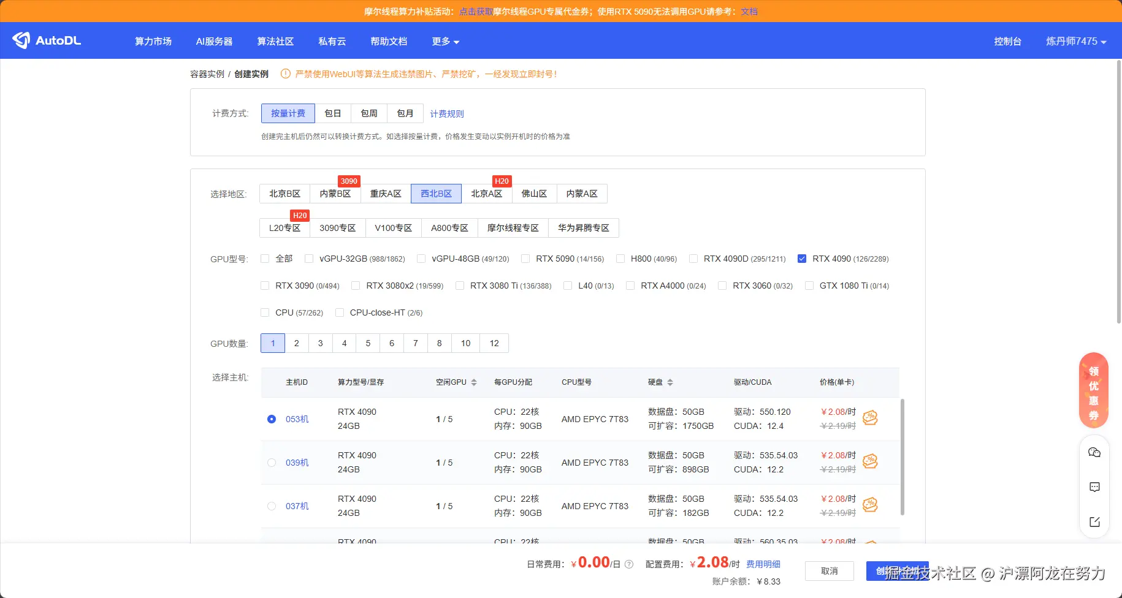
Task: Switch region to 佛山区
Action: click(x=534, y=194)
